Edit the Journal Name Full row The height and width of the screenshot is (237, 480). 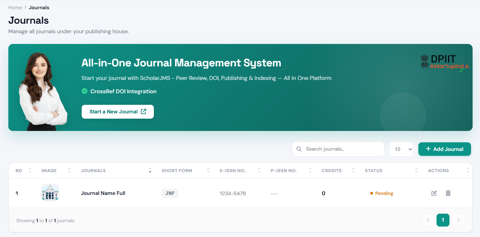pyautogui.click(x=434, y=193)
